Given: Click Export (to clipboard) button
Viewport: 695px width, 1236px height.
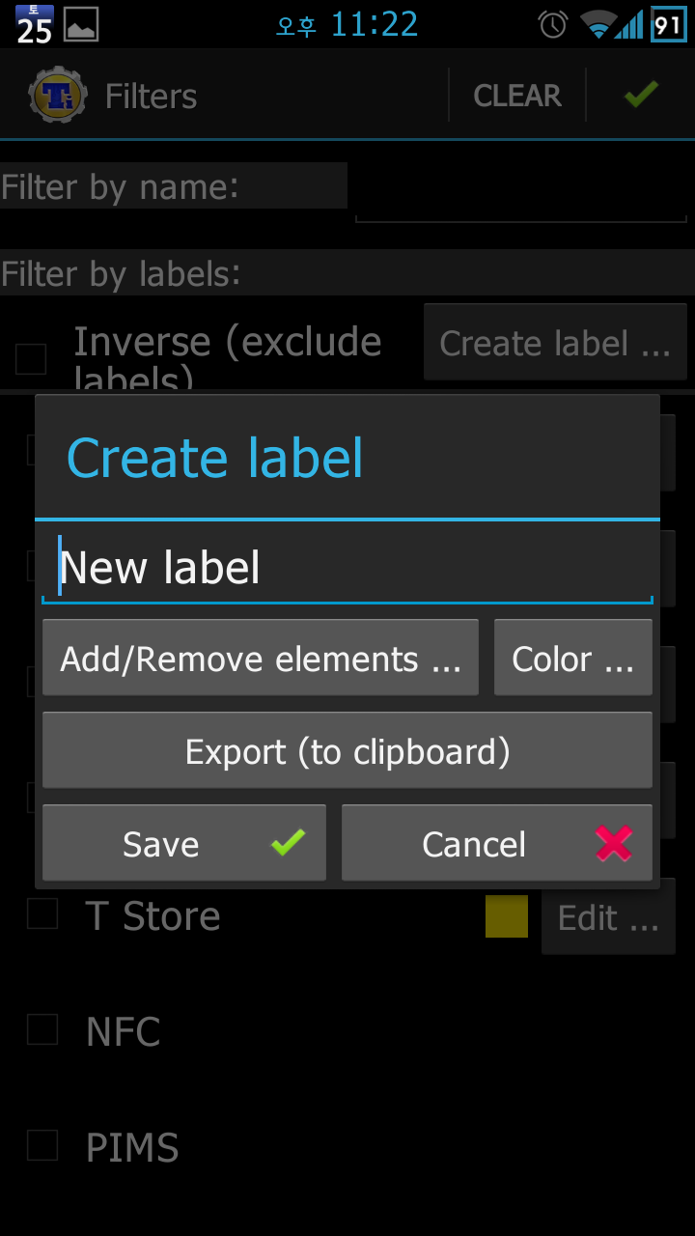Looking at the screenshot, I should coord(347,751).
